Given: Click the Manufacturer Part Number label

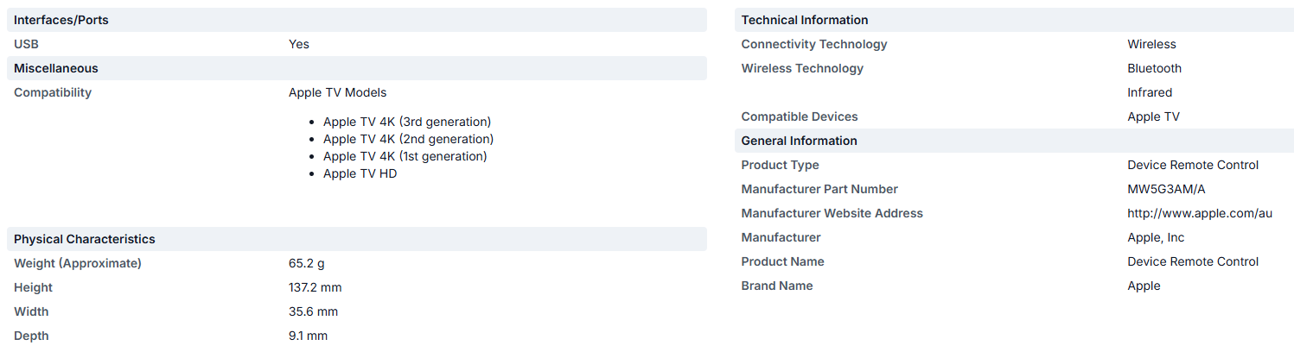Looking at the screenshot, I should [819, 189].
